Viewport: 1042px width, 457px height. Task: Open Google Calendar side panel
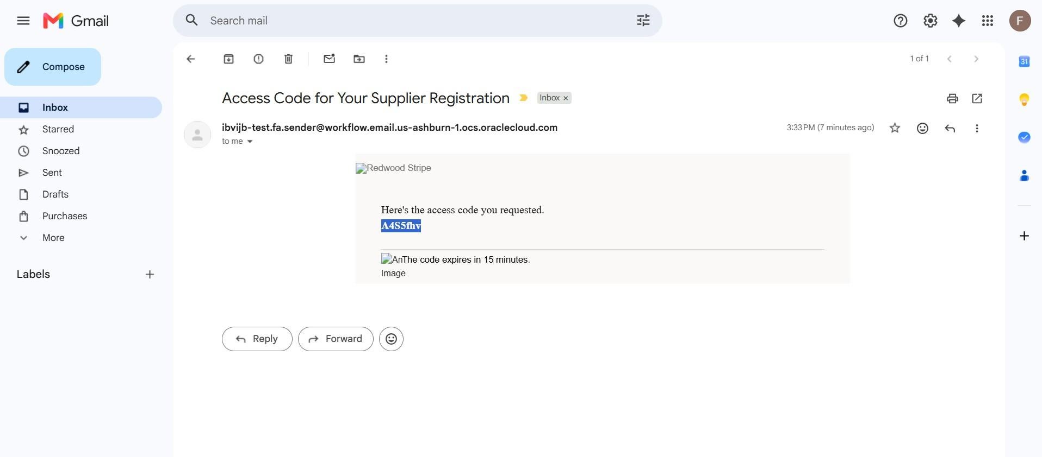(x=1024, y=61)
